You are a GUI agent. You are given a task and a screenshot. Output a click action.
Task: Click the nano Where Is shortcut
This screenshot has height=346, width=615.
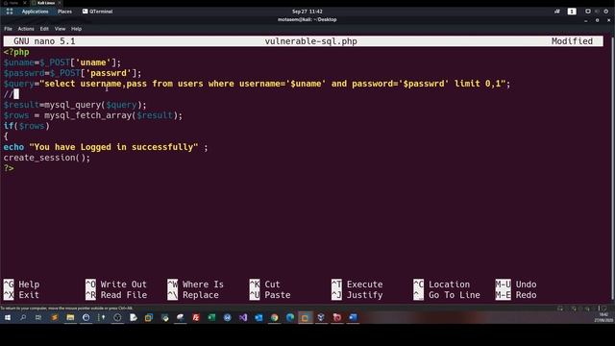(x=196, y=284)
